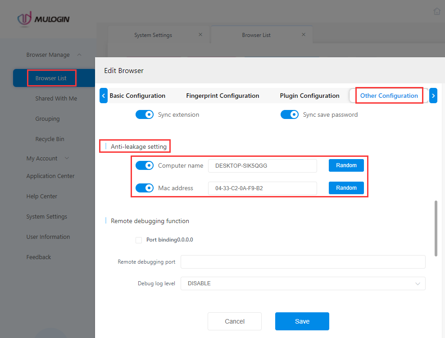Open the Basic Configuration tab
The height and width of the screenshot is (338, 445).
(137, 96)
